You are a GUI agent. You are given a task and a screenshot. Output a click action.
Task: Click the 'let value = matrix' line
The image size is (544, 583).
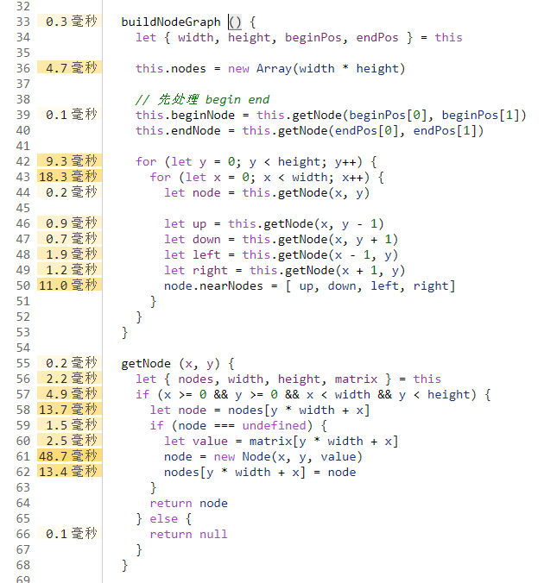[281, 441]
